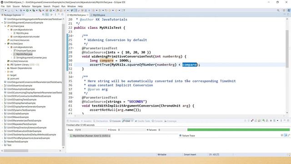Image resolution: width=291 pixels, height=164 pixels.
Task: Select pom.xml in Package Explorer
Action: point(15,79)
